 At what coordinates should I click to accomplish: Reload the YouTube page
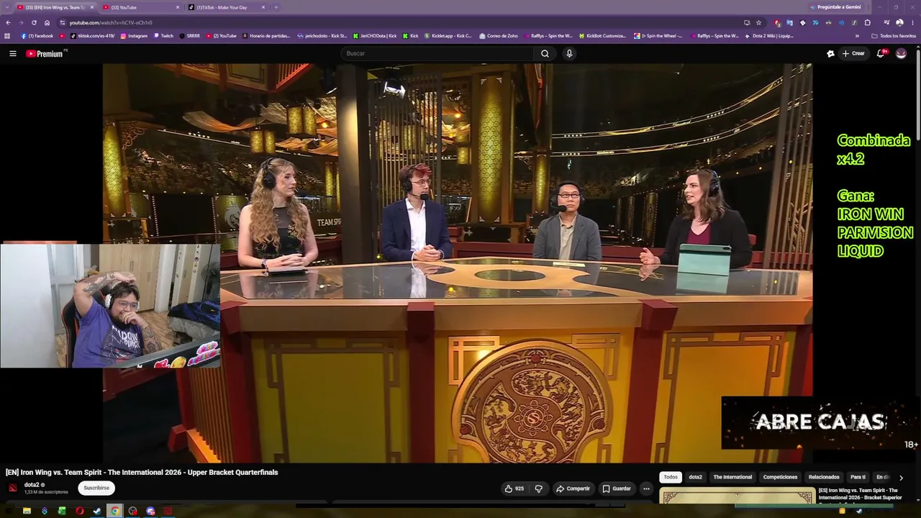(34, 22)
